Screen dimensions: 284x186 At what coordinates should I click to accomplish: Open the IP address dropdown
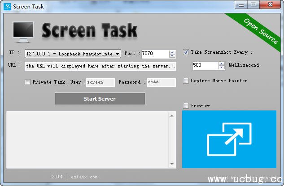tap(117, 54)
